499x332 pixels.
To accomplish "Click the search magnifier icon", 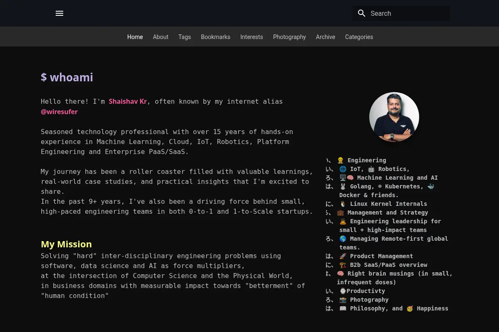I will 362,13.
